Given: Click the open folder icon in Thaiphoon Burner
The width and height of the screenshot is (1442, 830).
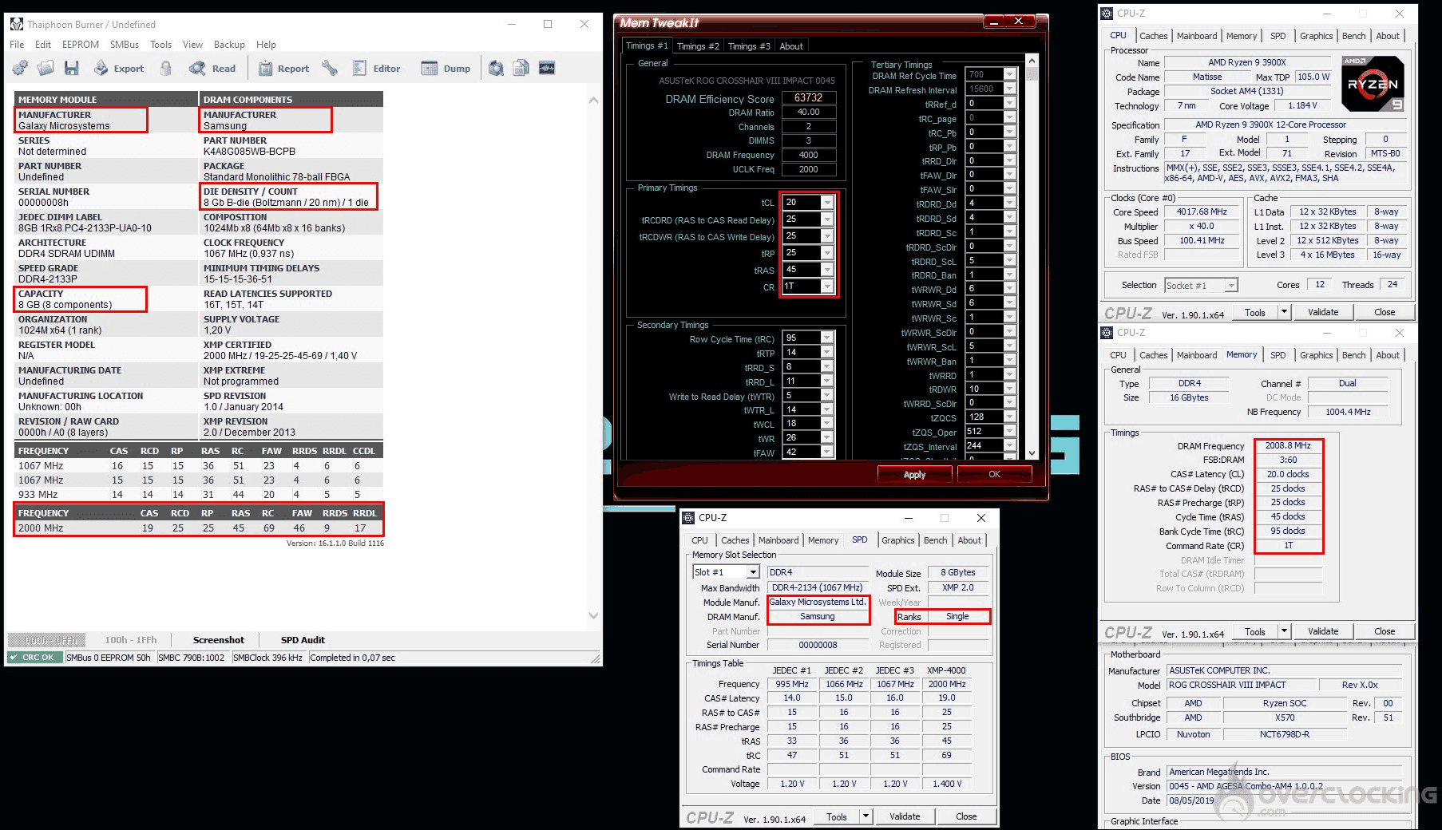Looking at the screenshot, I should (46, 69).
